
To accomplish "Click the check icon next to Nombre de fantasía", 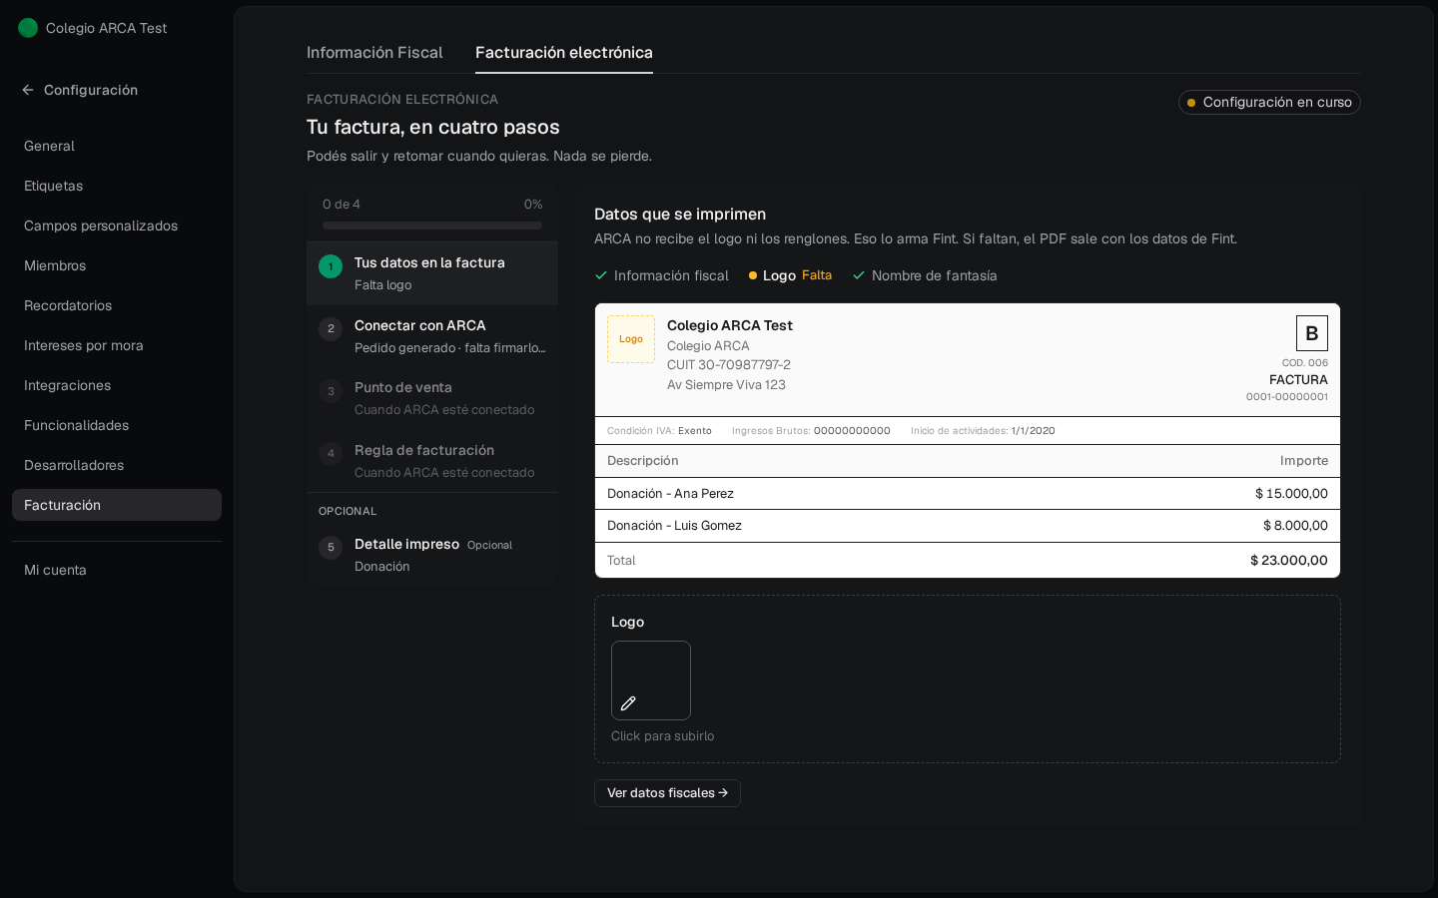I will [859, 275].
